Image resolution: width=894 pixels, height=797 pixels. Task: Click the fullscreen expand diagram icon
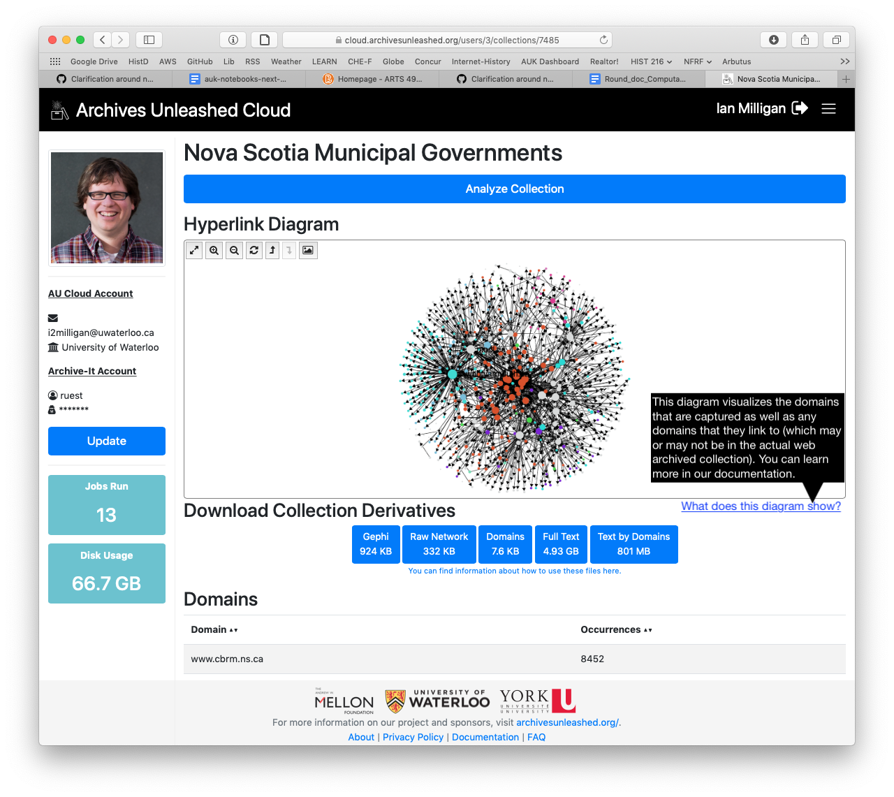click(194, 250)
